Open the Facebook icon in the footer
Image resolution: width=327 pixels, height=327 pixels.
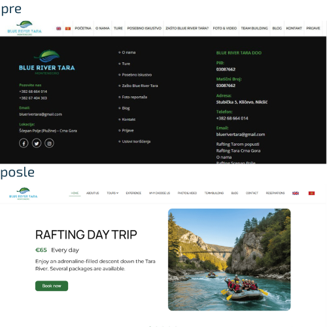coord(24,143)
